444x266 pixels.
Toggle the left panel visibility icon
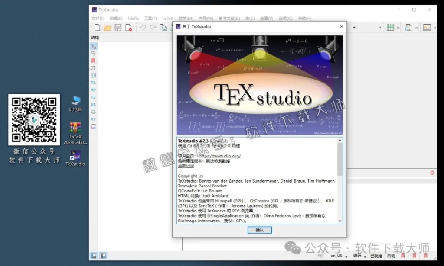[93, 256]
